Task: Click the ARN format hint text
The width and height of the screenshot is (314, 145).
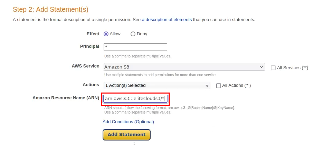Action: point(170,108)
